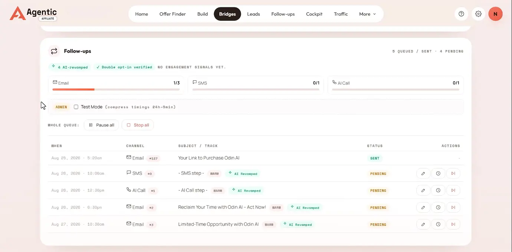The width and height of the screenshot is (512, 252).
Task: Click the #127 tag on the sent email
Action: pos(153,158)
